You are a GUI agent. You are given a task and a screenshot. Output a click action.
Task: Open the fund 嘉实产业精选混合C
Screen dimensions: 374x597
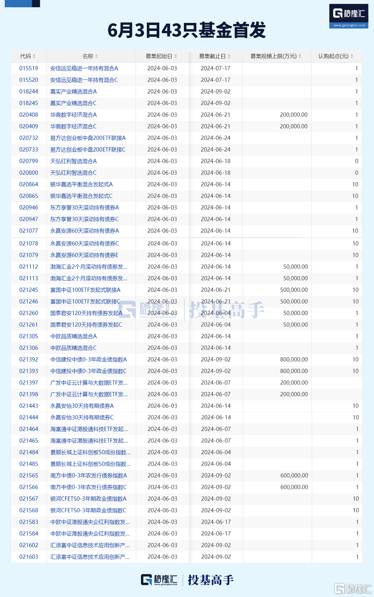click(73, 103)
